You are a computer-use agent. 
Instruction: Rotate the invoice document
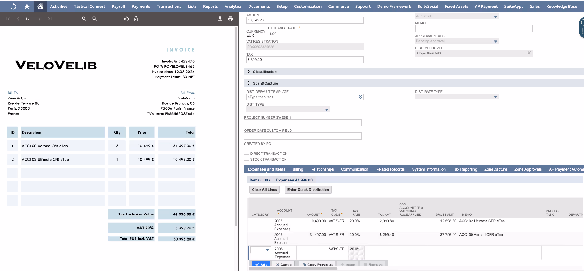click(x=126, y=19)
